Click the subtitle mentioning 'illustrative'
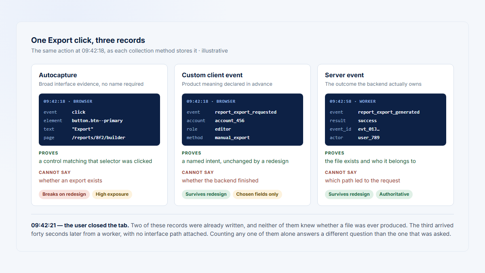485x273 pixels. (129, 51)
